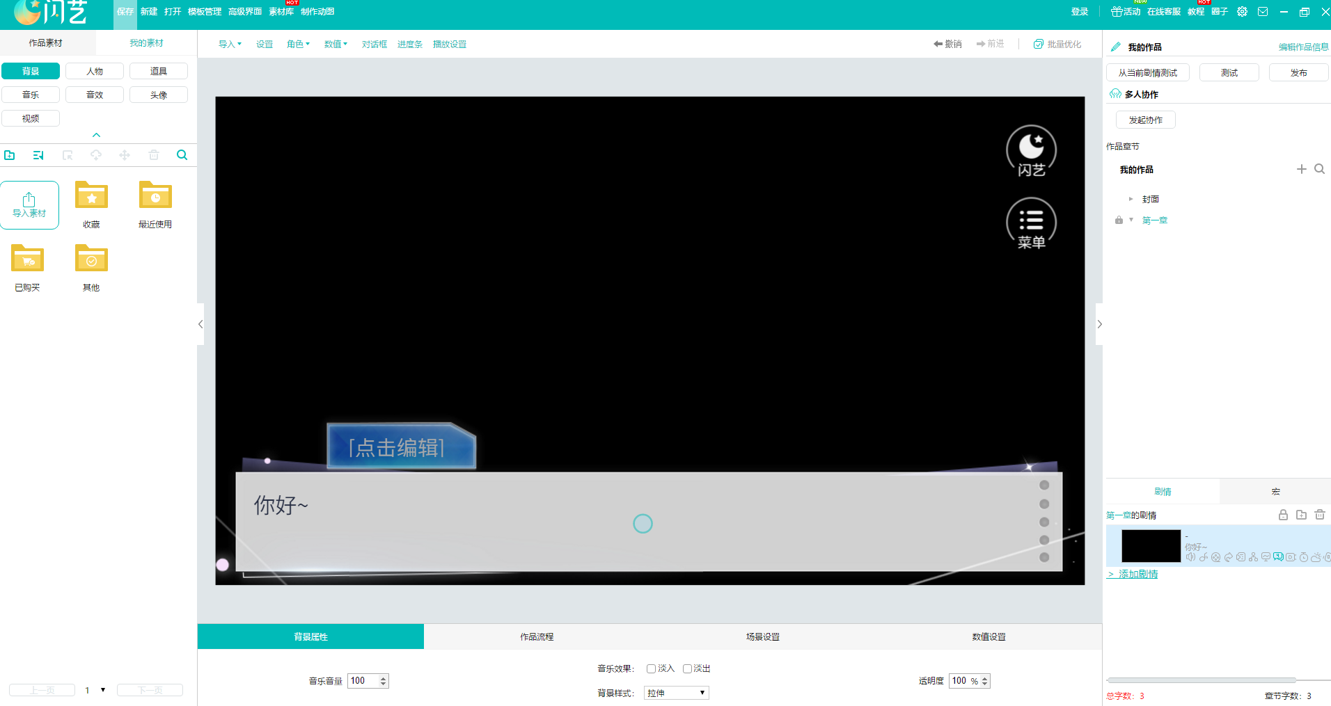Click 导入素材 button
This screenshot has height=706, width=1331.
pyautogui.click(x=29, y=205)
